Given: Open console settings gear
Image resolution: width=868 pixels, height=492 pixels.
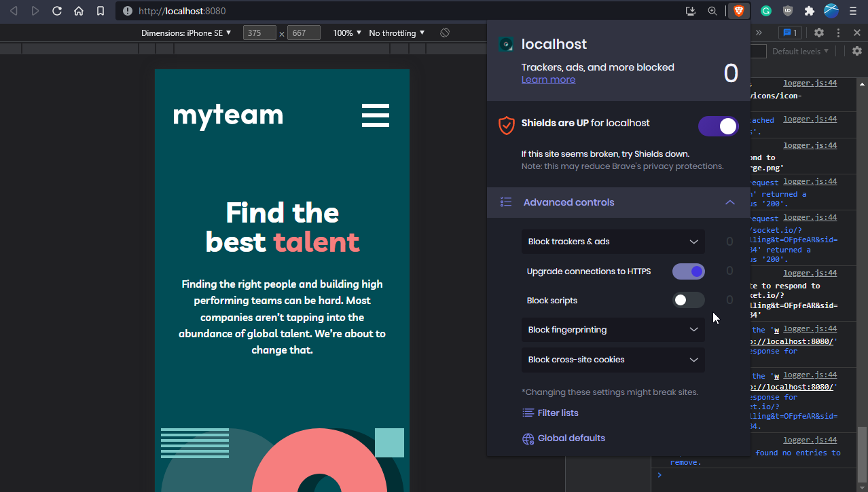Looking at the screenshot, I should pos(857,51).
